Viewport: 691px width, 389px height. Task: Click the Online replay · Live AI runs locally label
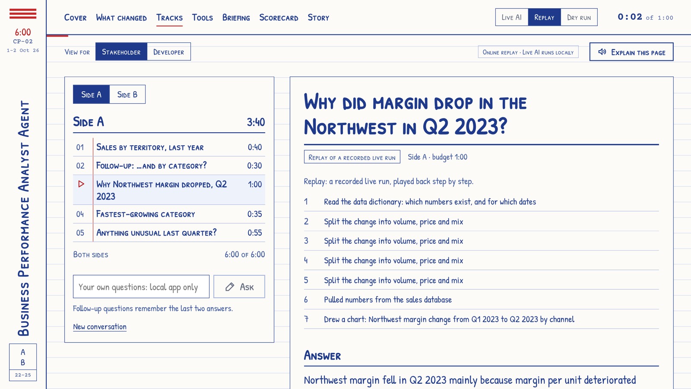pyautogui.click(x=528, y=52)
